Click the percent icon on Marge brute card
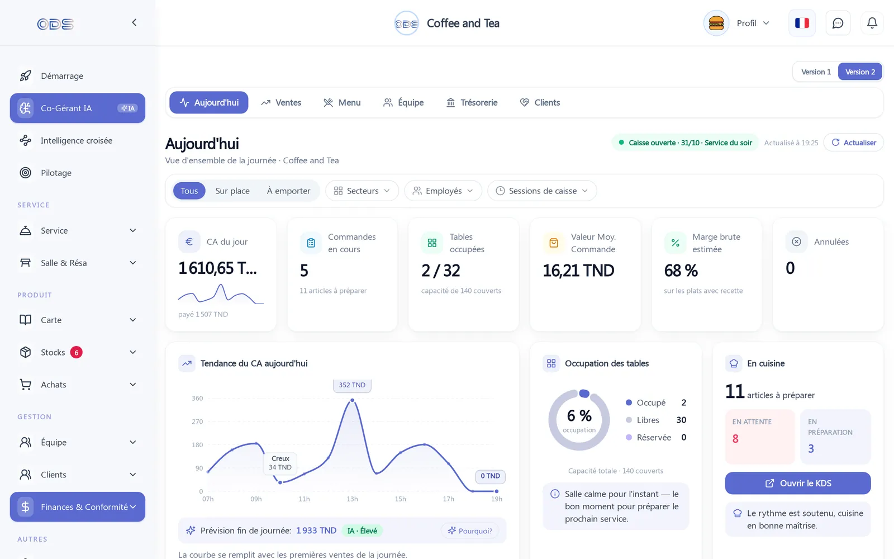894x559 pixels. 675,243
